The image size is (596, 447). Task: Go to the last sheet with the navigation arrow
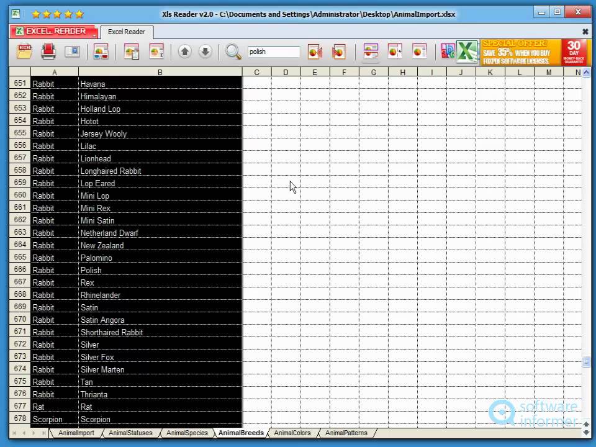(x=43, y=433)
